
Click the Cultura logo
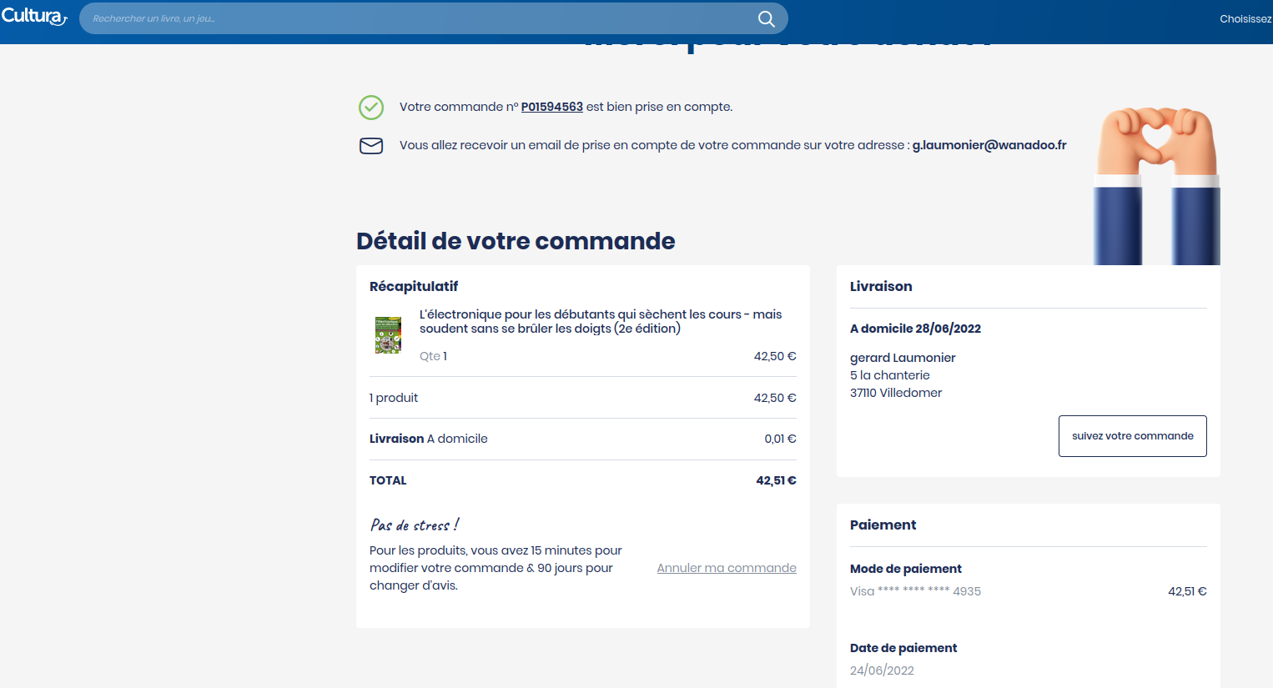(33, 17)
